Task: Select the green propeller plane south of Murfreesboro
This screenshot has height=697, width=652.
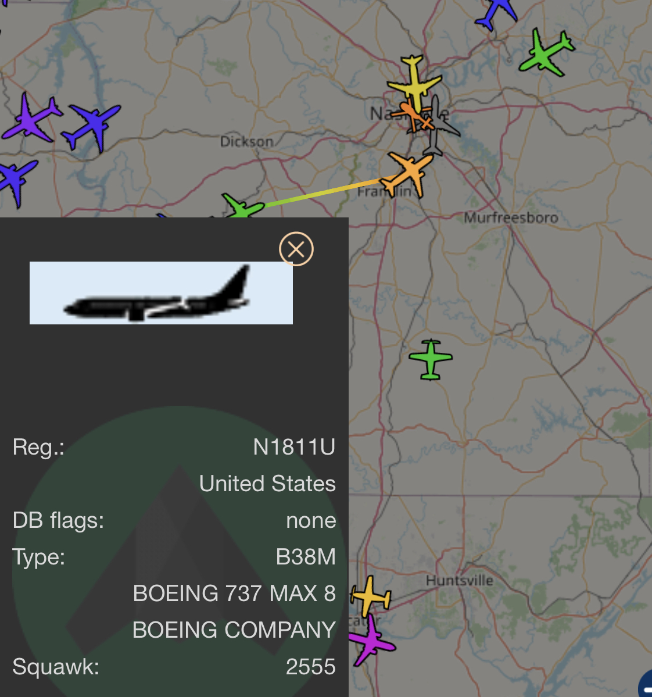Action: click(430, 360)
